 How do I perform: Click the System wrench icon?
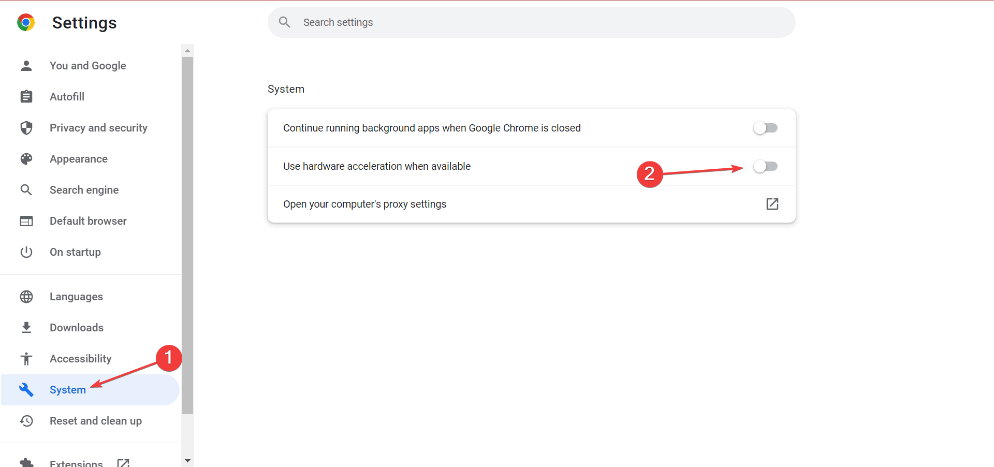[x=26, y=390]
